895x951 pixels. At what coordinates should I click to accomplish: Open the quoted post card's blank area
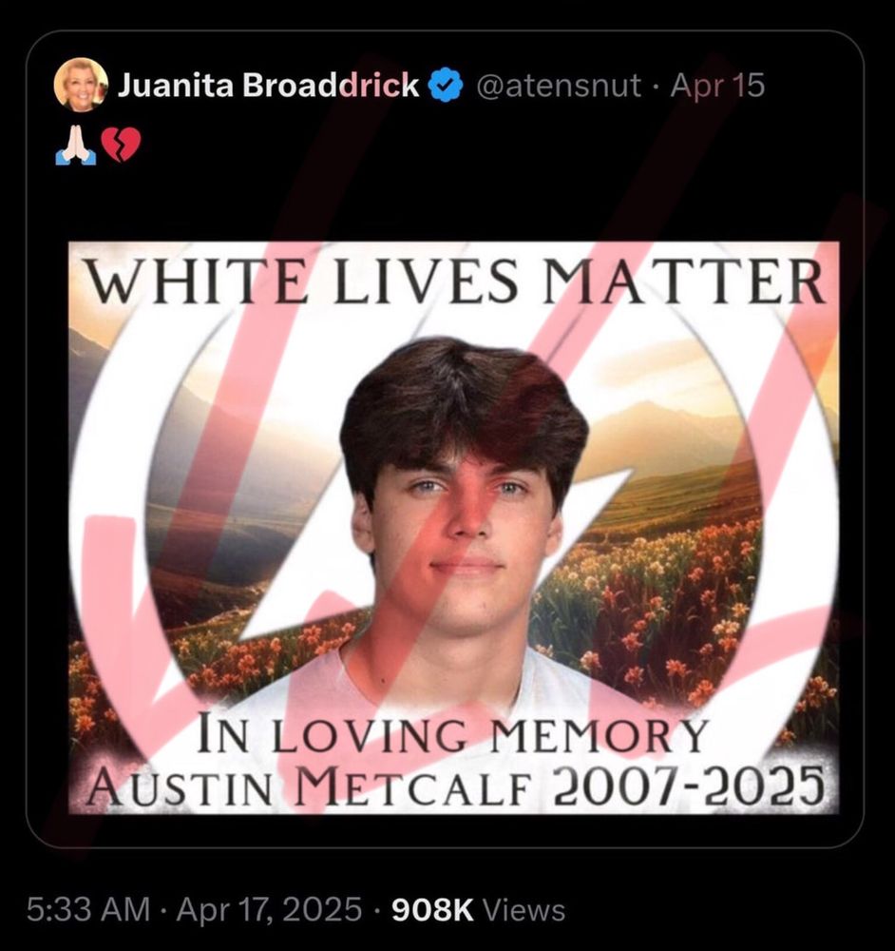[x=446, y=194]
